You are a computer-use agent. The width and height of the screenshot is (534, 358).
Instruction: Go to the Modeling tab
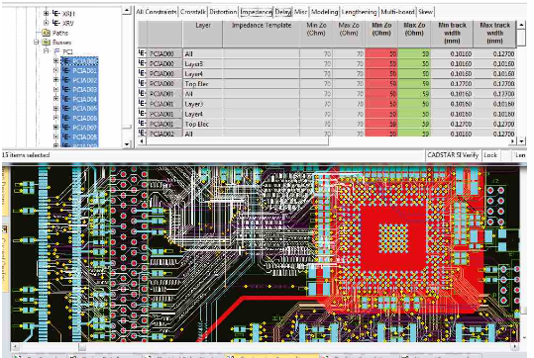[x=324, y=12]
